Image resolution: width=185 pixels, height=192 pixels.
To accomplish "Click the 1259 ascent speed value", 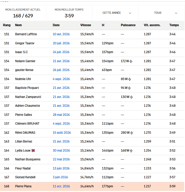I will 147,141.
